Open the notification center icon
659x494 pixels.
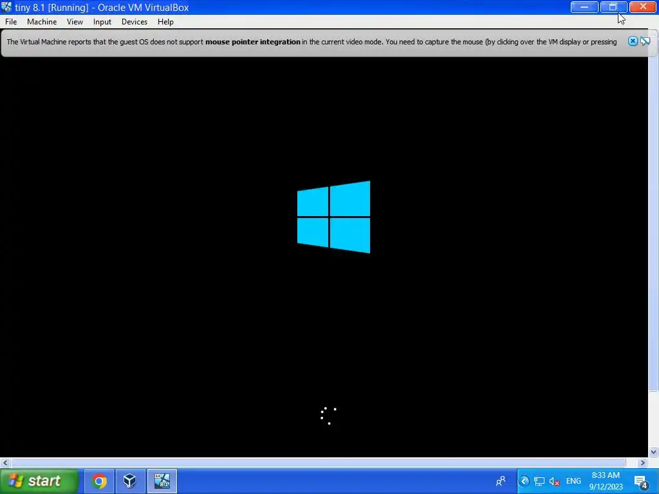[x=641, y=482]
